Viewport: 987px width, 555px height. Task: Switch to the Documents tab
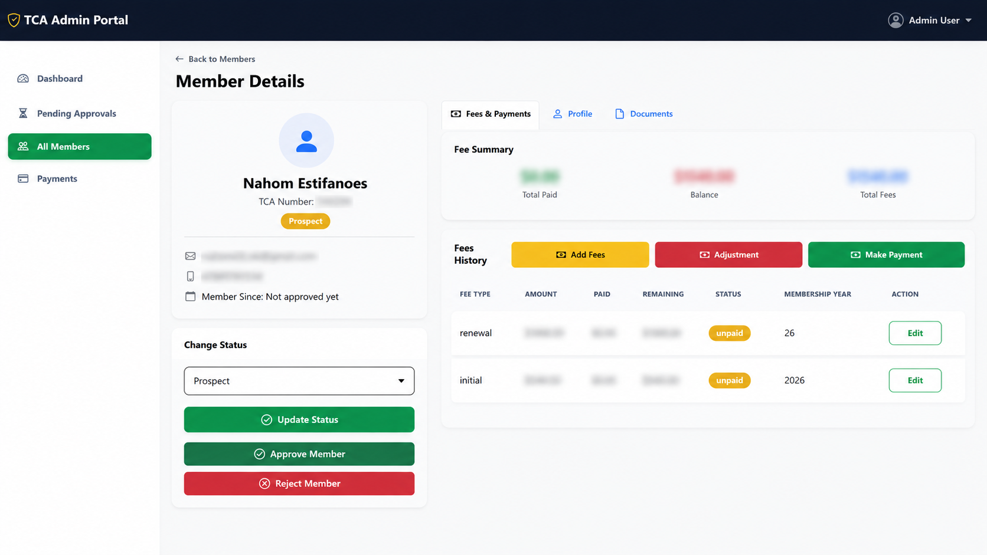[643, 114]
